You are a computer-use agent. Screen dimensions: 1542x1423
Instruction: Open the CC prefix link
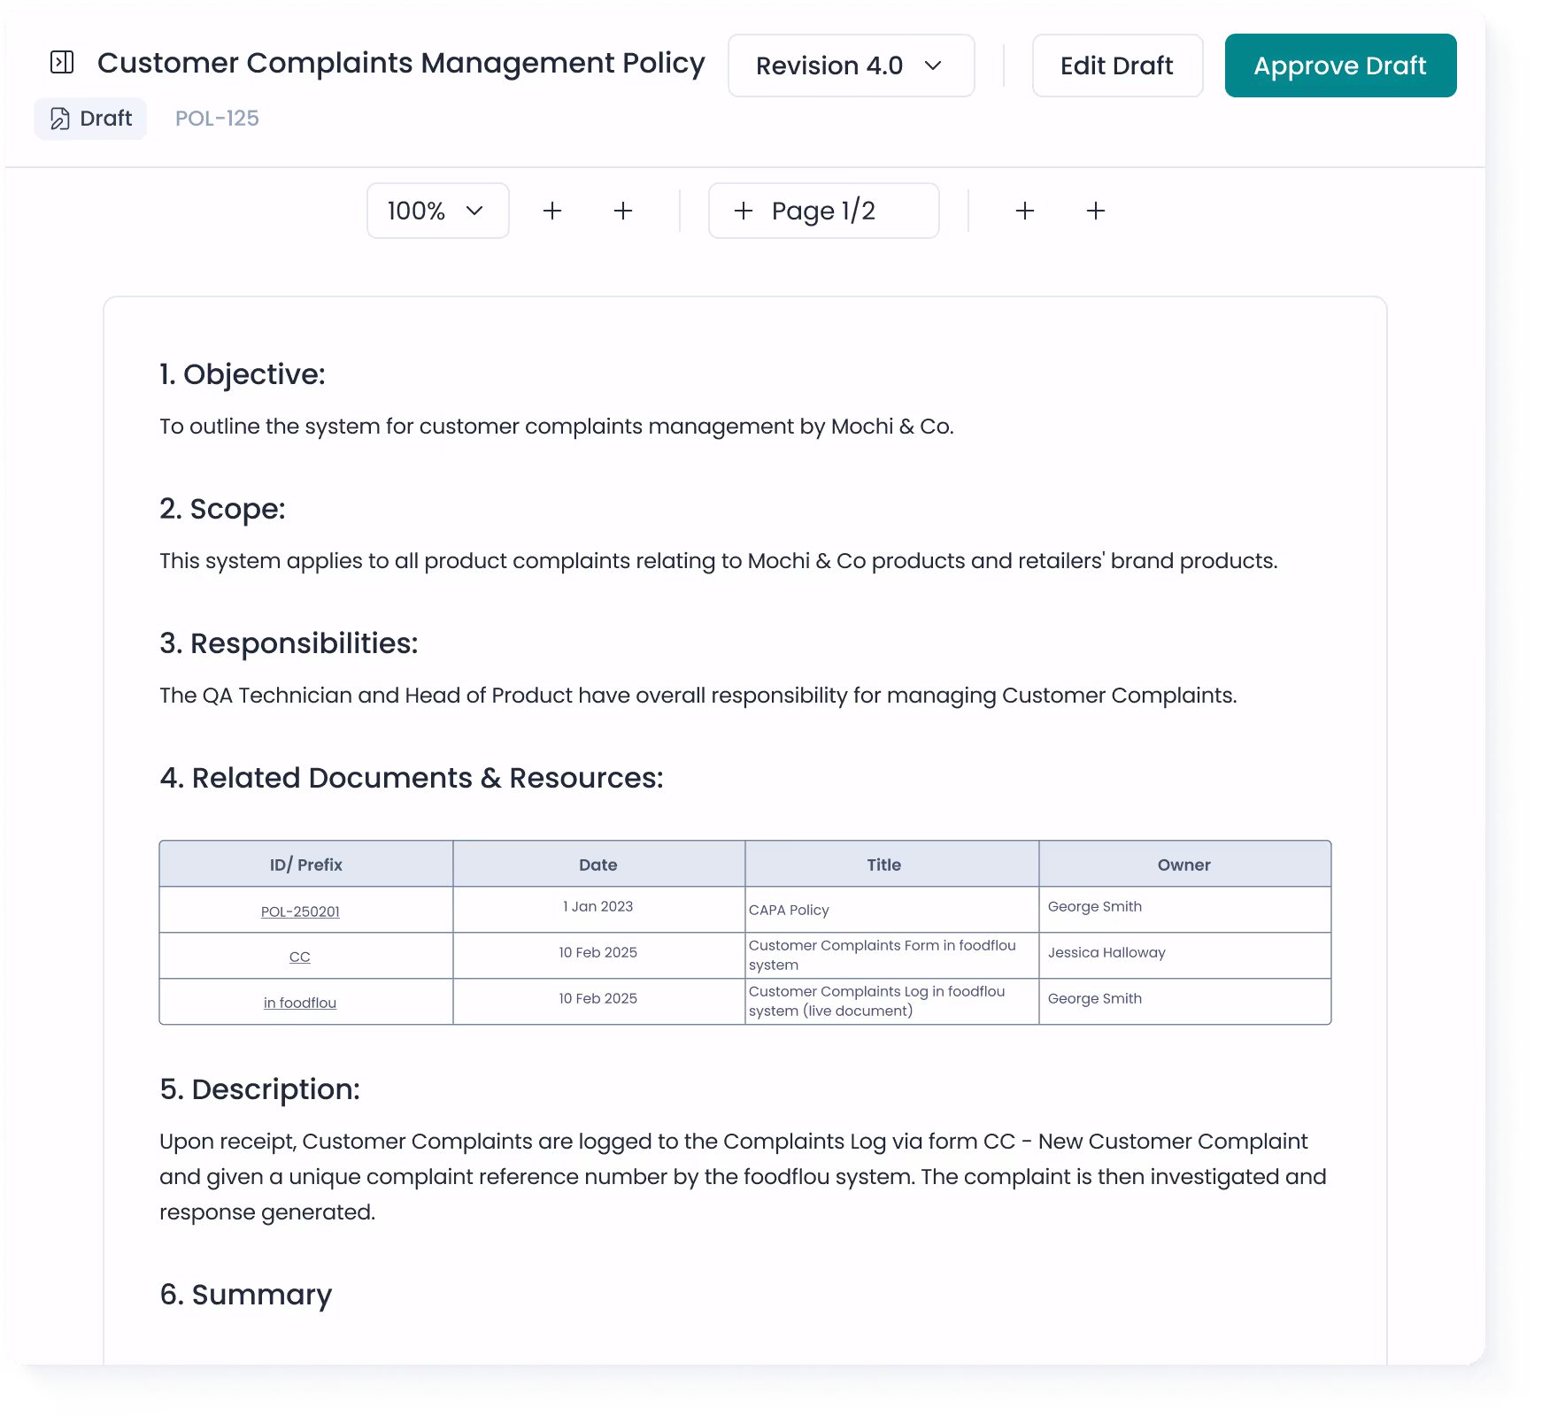point(300,957)
